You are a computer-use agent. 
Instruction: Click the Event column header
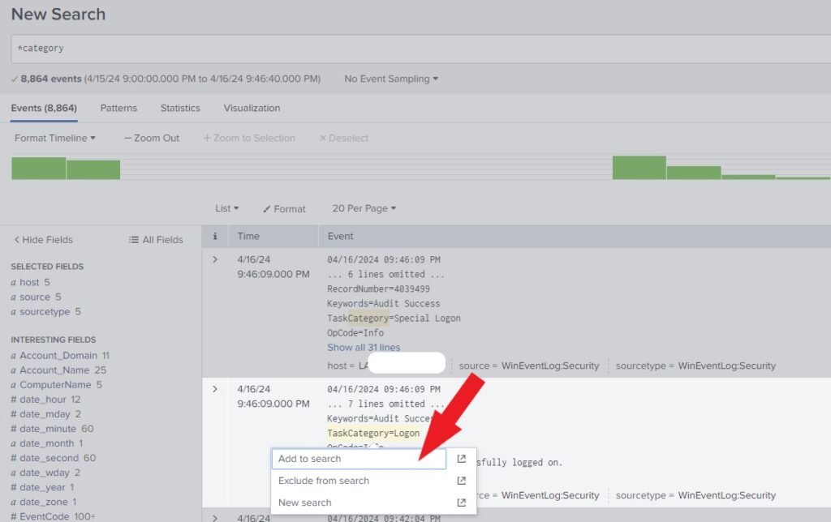340,236
